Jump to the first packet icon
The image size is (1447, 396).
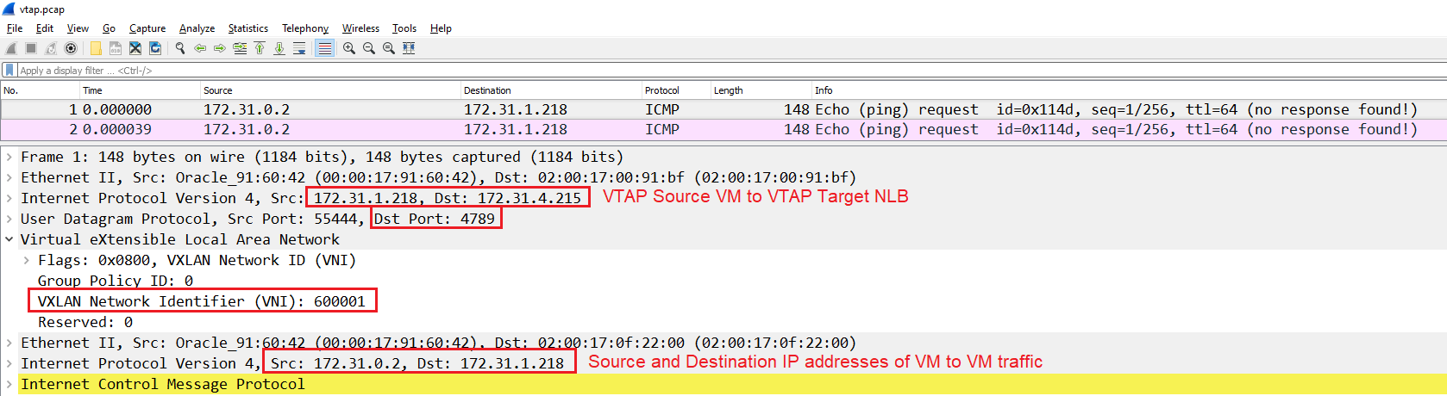coord(260,48)
